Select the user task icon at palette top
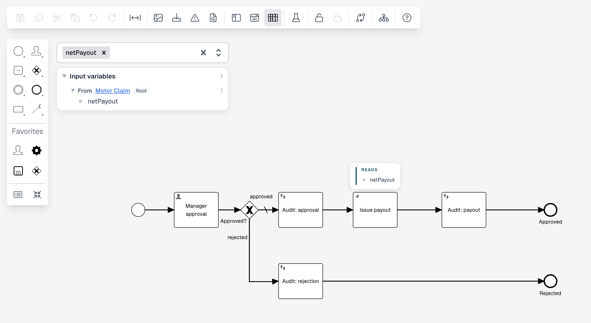Viewport: 591px width, 323px height. (x=37, y=51)
